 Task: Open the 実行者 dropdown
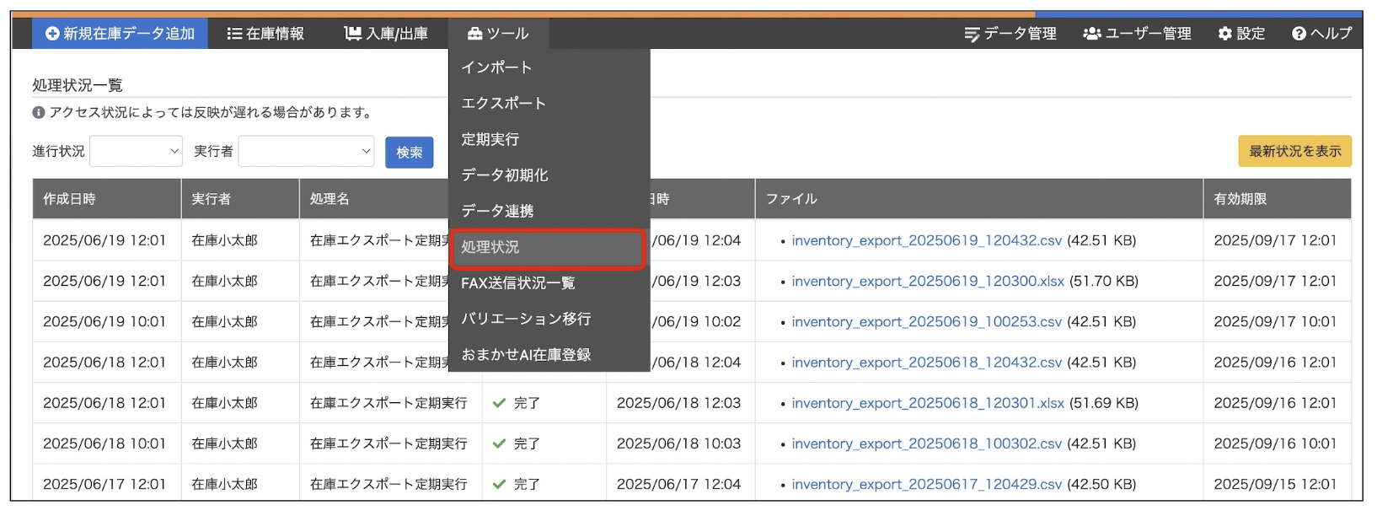[x=307, y=151]
